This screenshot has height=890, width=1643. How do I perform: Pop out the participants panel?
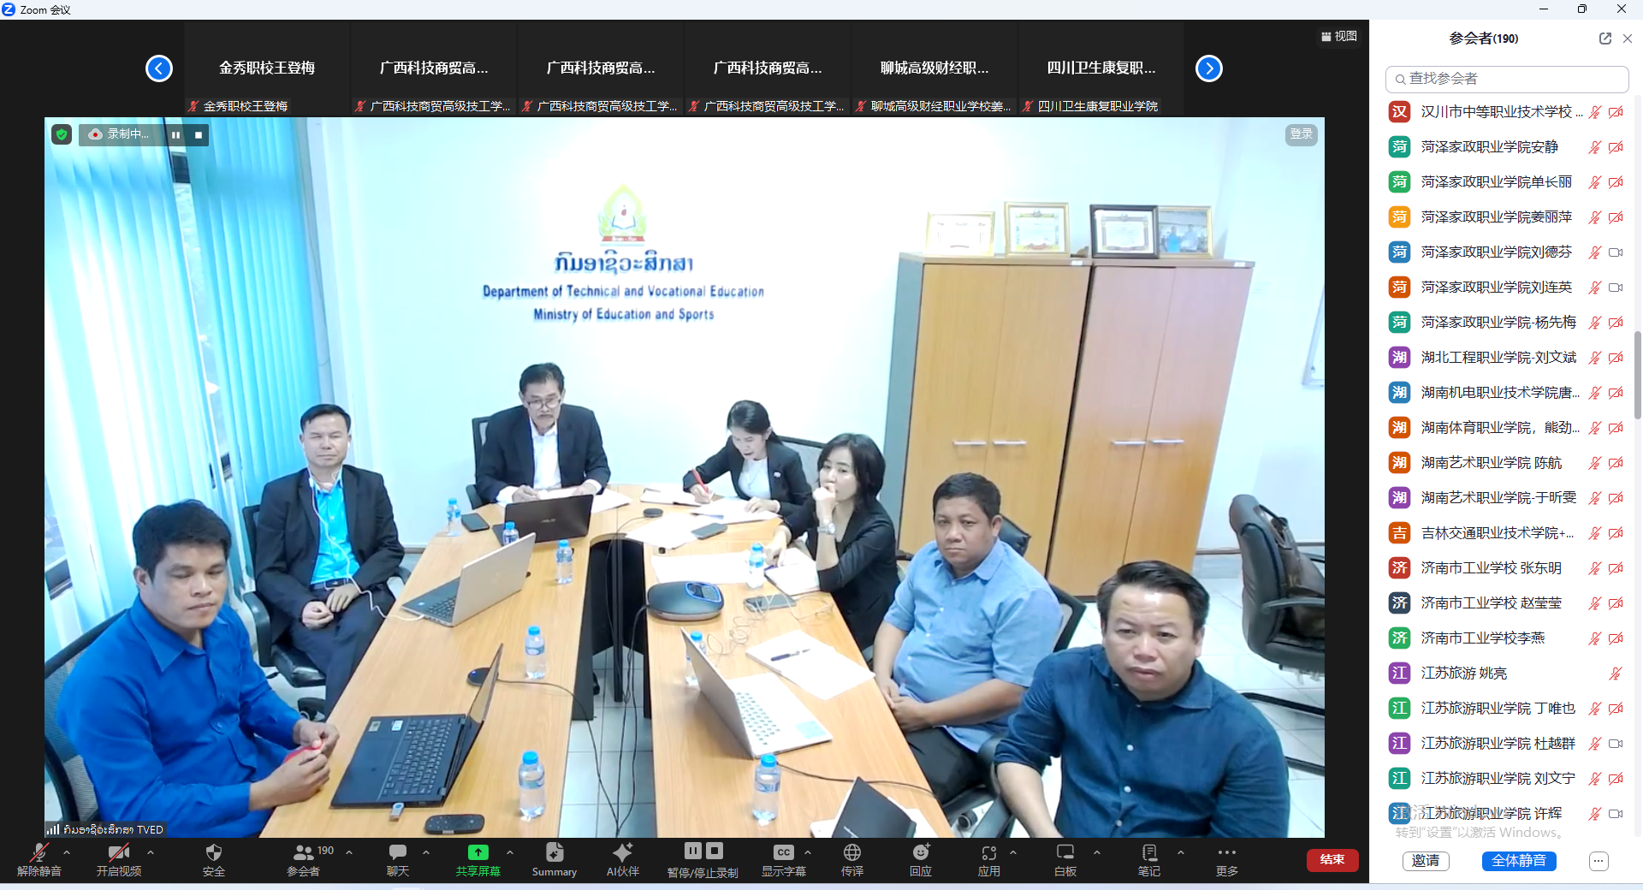pos(1604,39)
